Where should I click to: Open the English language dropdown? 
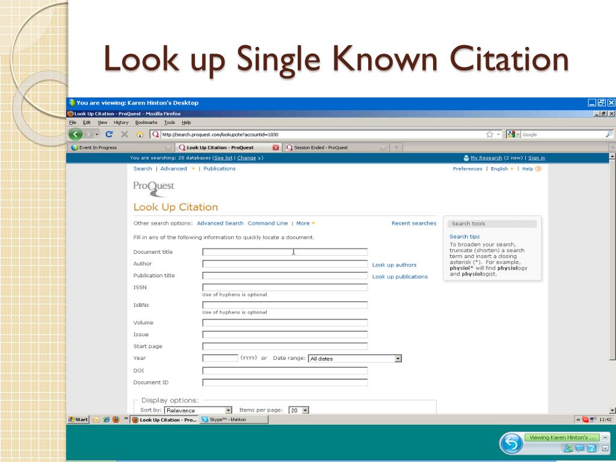point(502,168)
